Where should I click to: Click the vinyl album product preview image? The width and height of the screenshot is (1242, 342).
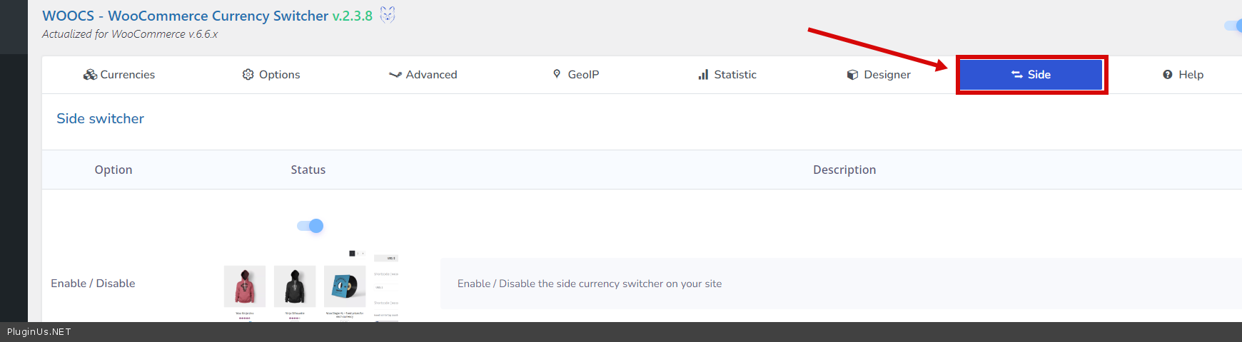(345, 286)
